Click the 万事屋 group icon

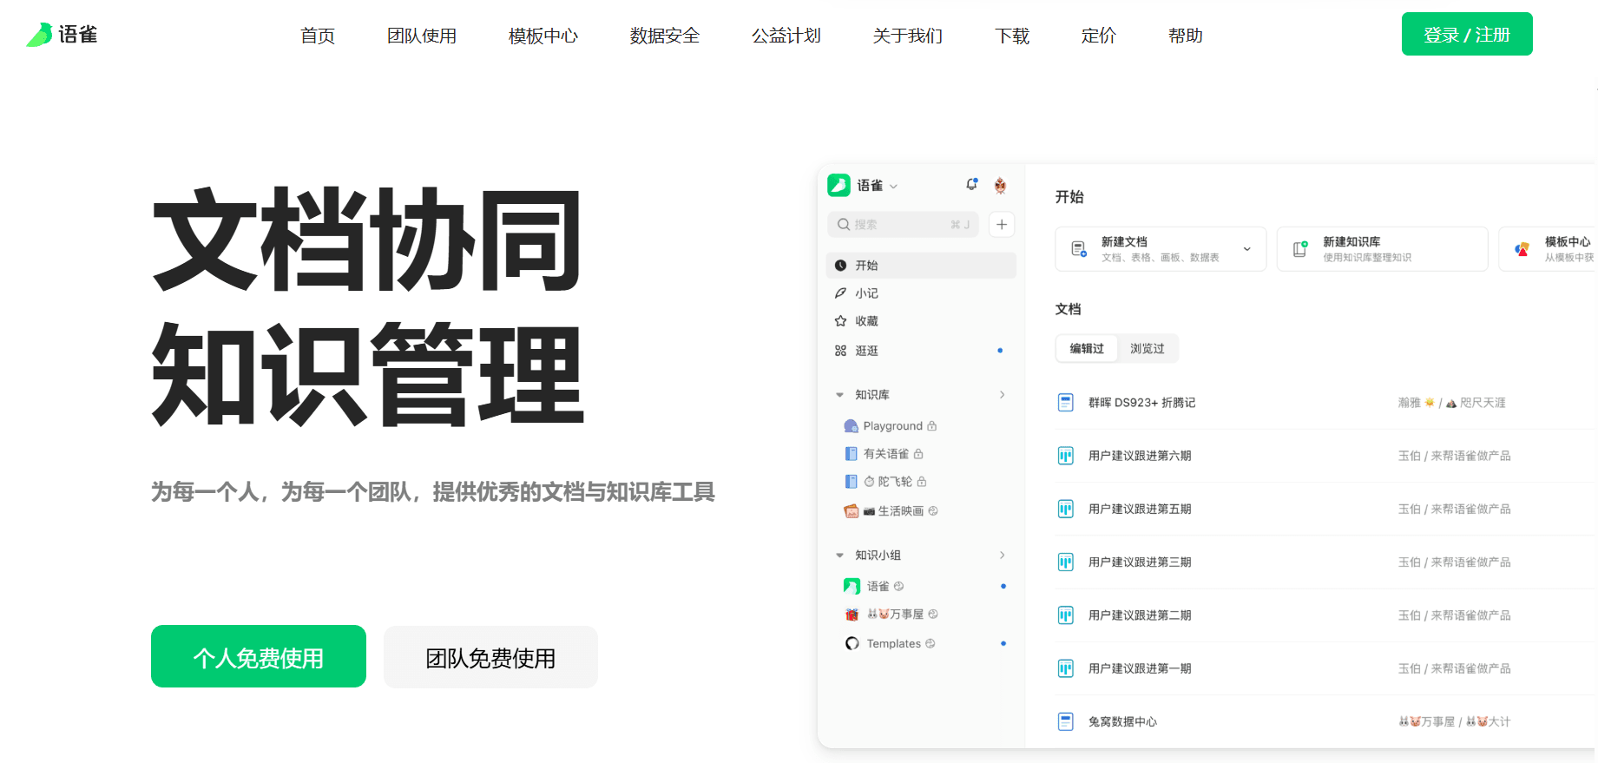tap(852, 615)
